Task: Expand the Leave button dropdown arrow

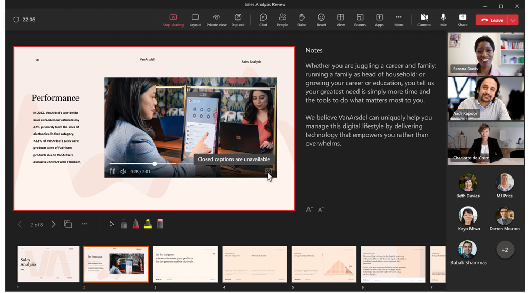Action: pyautogui.click(x=513, y=20)
